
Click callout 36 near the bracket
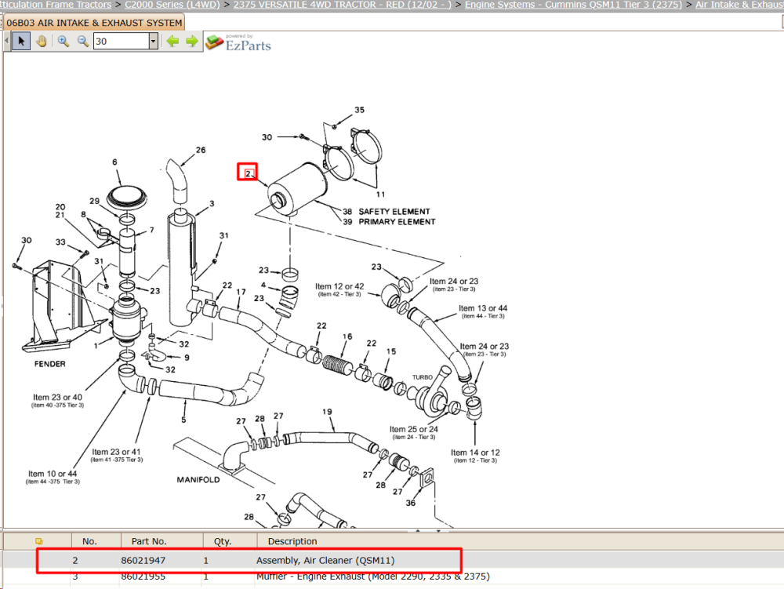[x=411, y=503]
